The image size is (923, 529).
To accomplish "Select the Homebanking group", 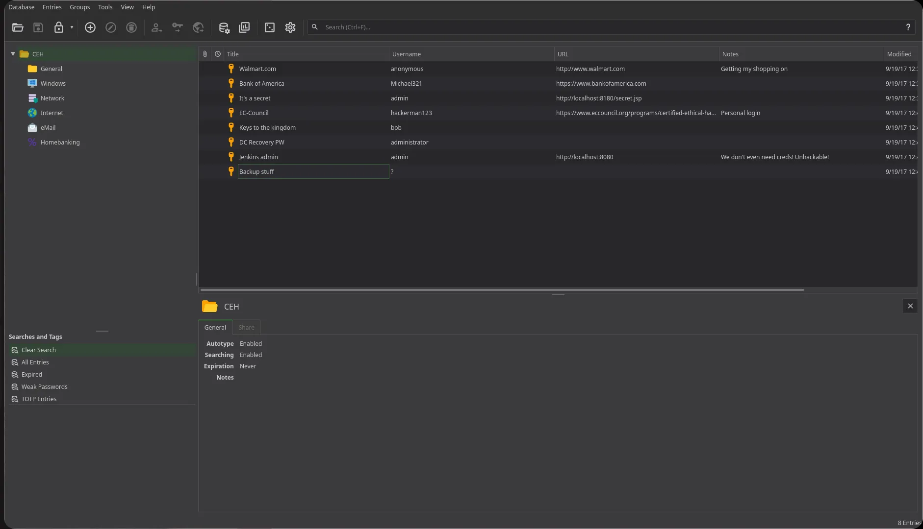I will click(x=60, y=142).
